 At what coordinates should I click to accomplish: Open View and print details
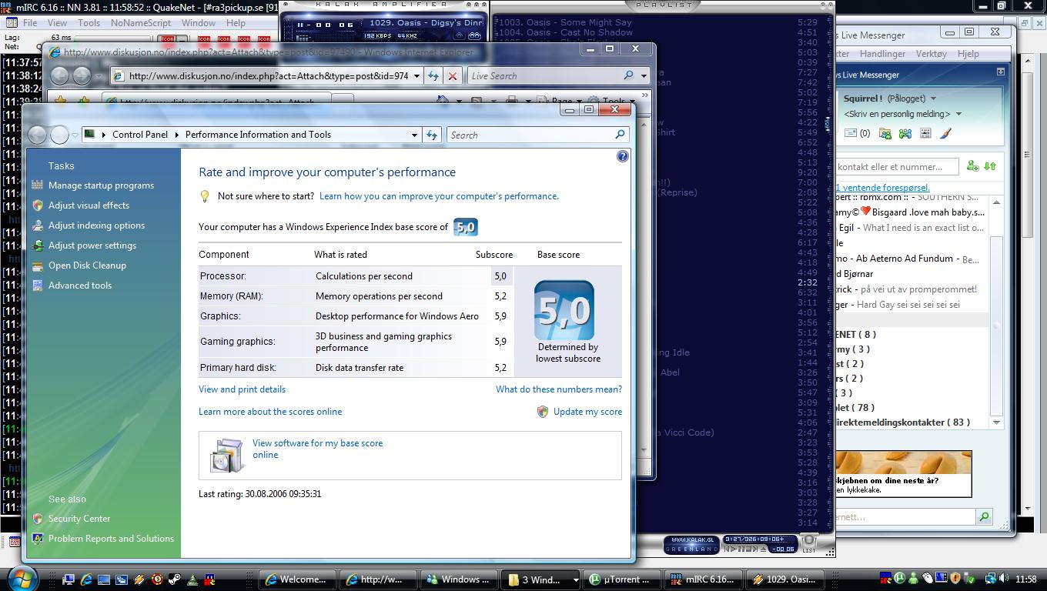pyautogui.click(x=242, y=389)
